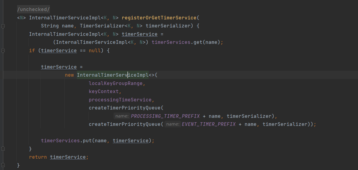
Task: Click timerService in the return statement
Action: (x=68, y=157)
